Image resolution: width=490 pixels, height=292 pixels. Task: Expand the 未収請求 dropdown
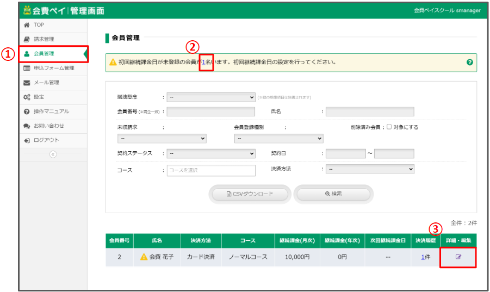click(x=158, y=139)
